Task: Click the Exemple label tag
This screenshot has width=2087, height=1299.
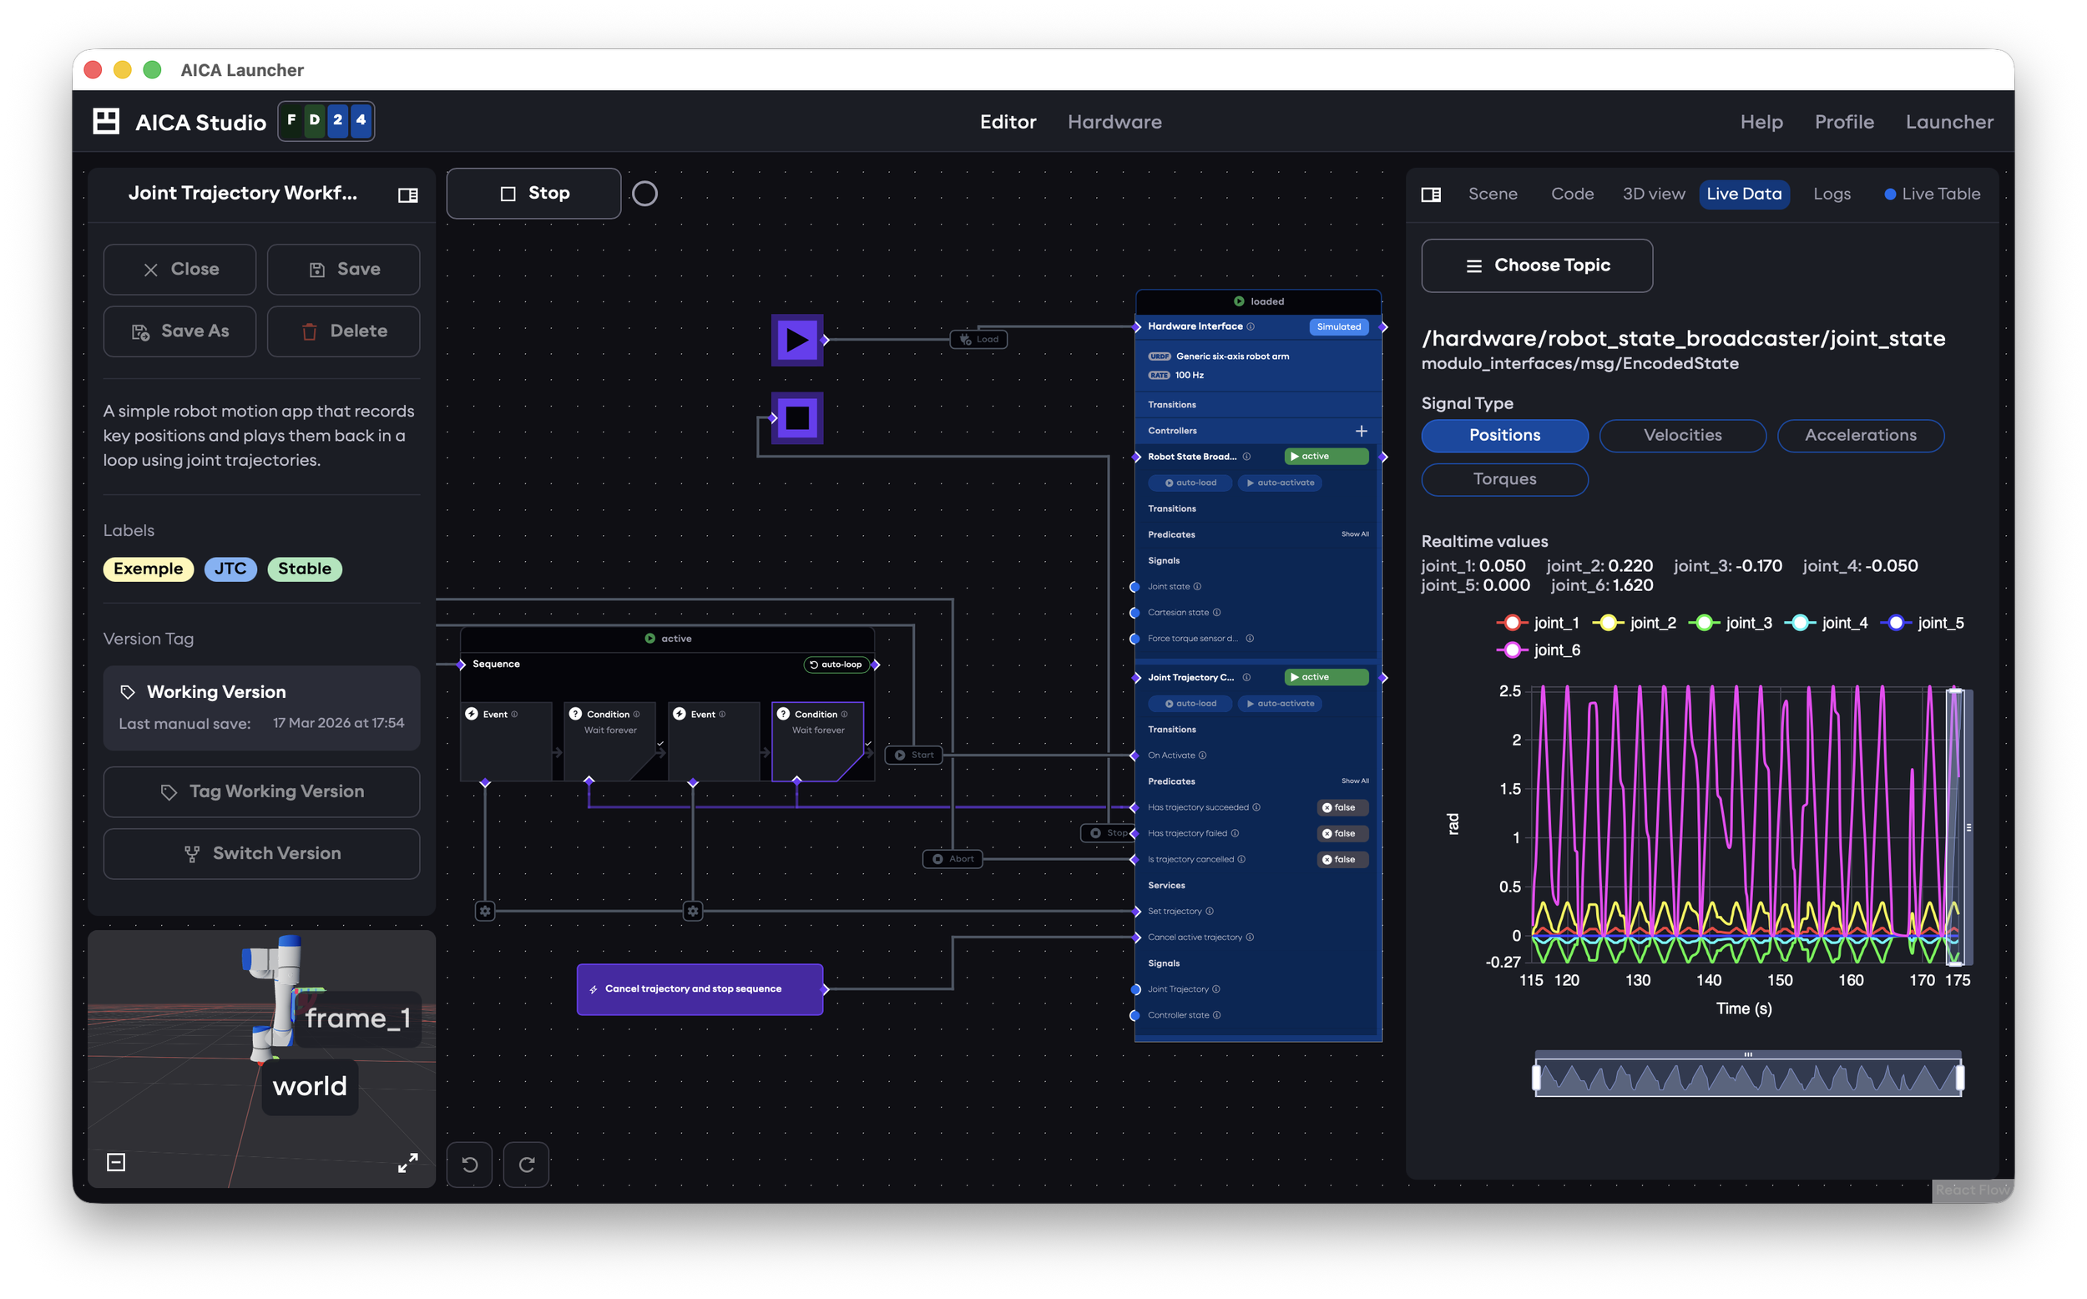Action: tap(149, 569)
